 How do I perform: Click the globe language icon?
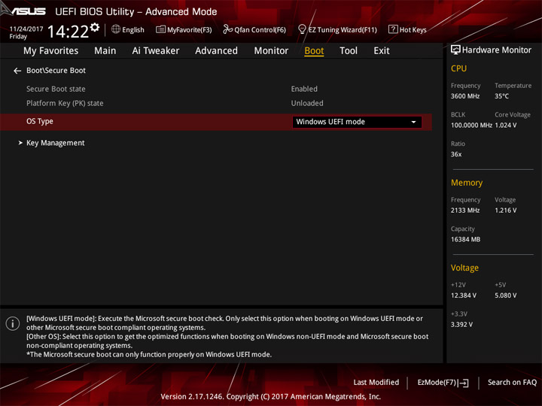(116, 29)
